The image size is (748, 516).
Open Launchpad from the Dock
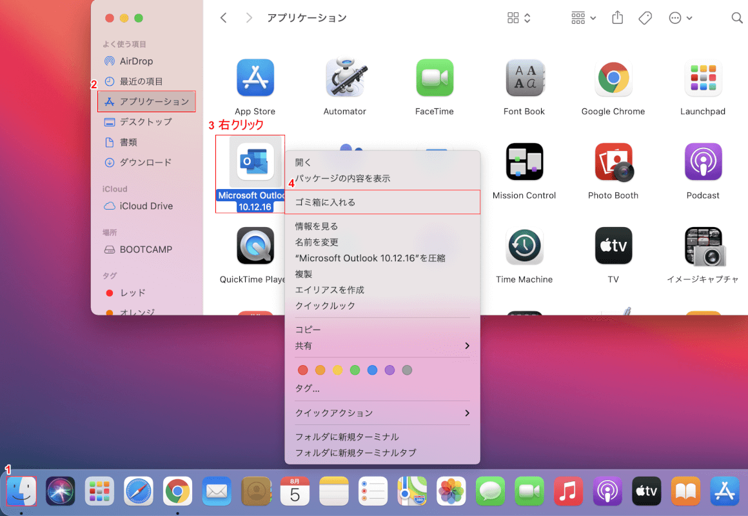coord(99,491)
